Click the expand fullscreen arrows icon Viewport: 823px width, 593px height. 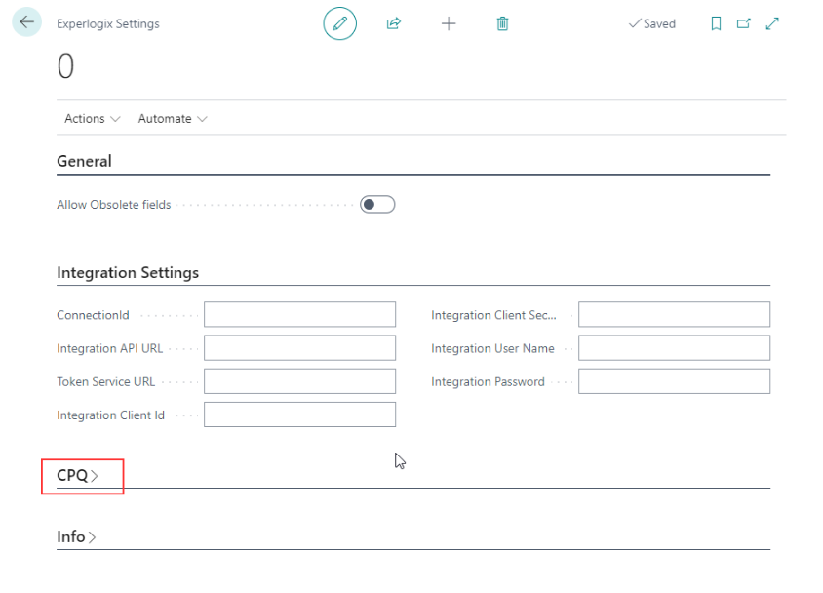[772, 23]
